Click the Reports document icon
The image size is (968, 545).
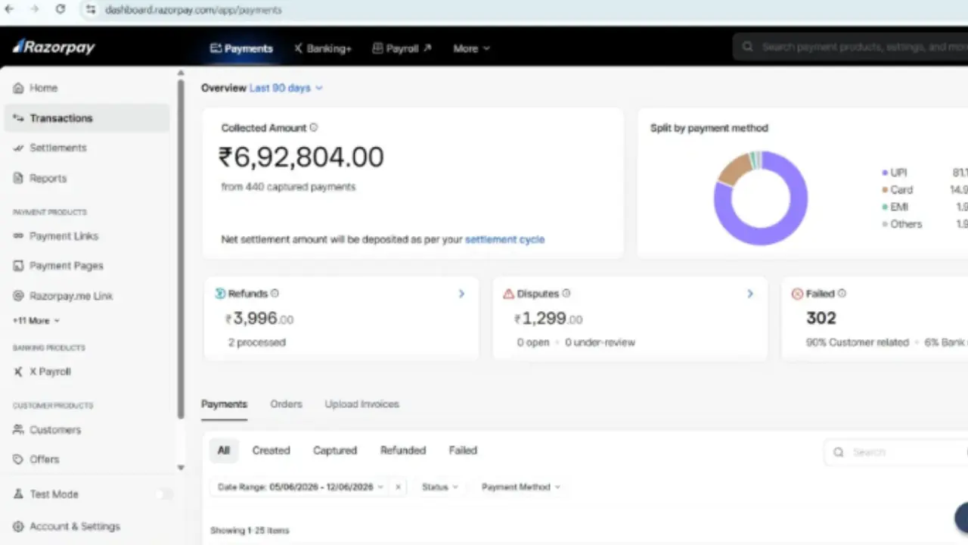coord(18,178)
